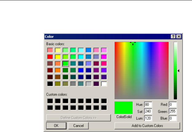Pick the light silver gray swatch

pyautogui.click(x=89, y=84)
